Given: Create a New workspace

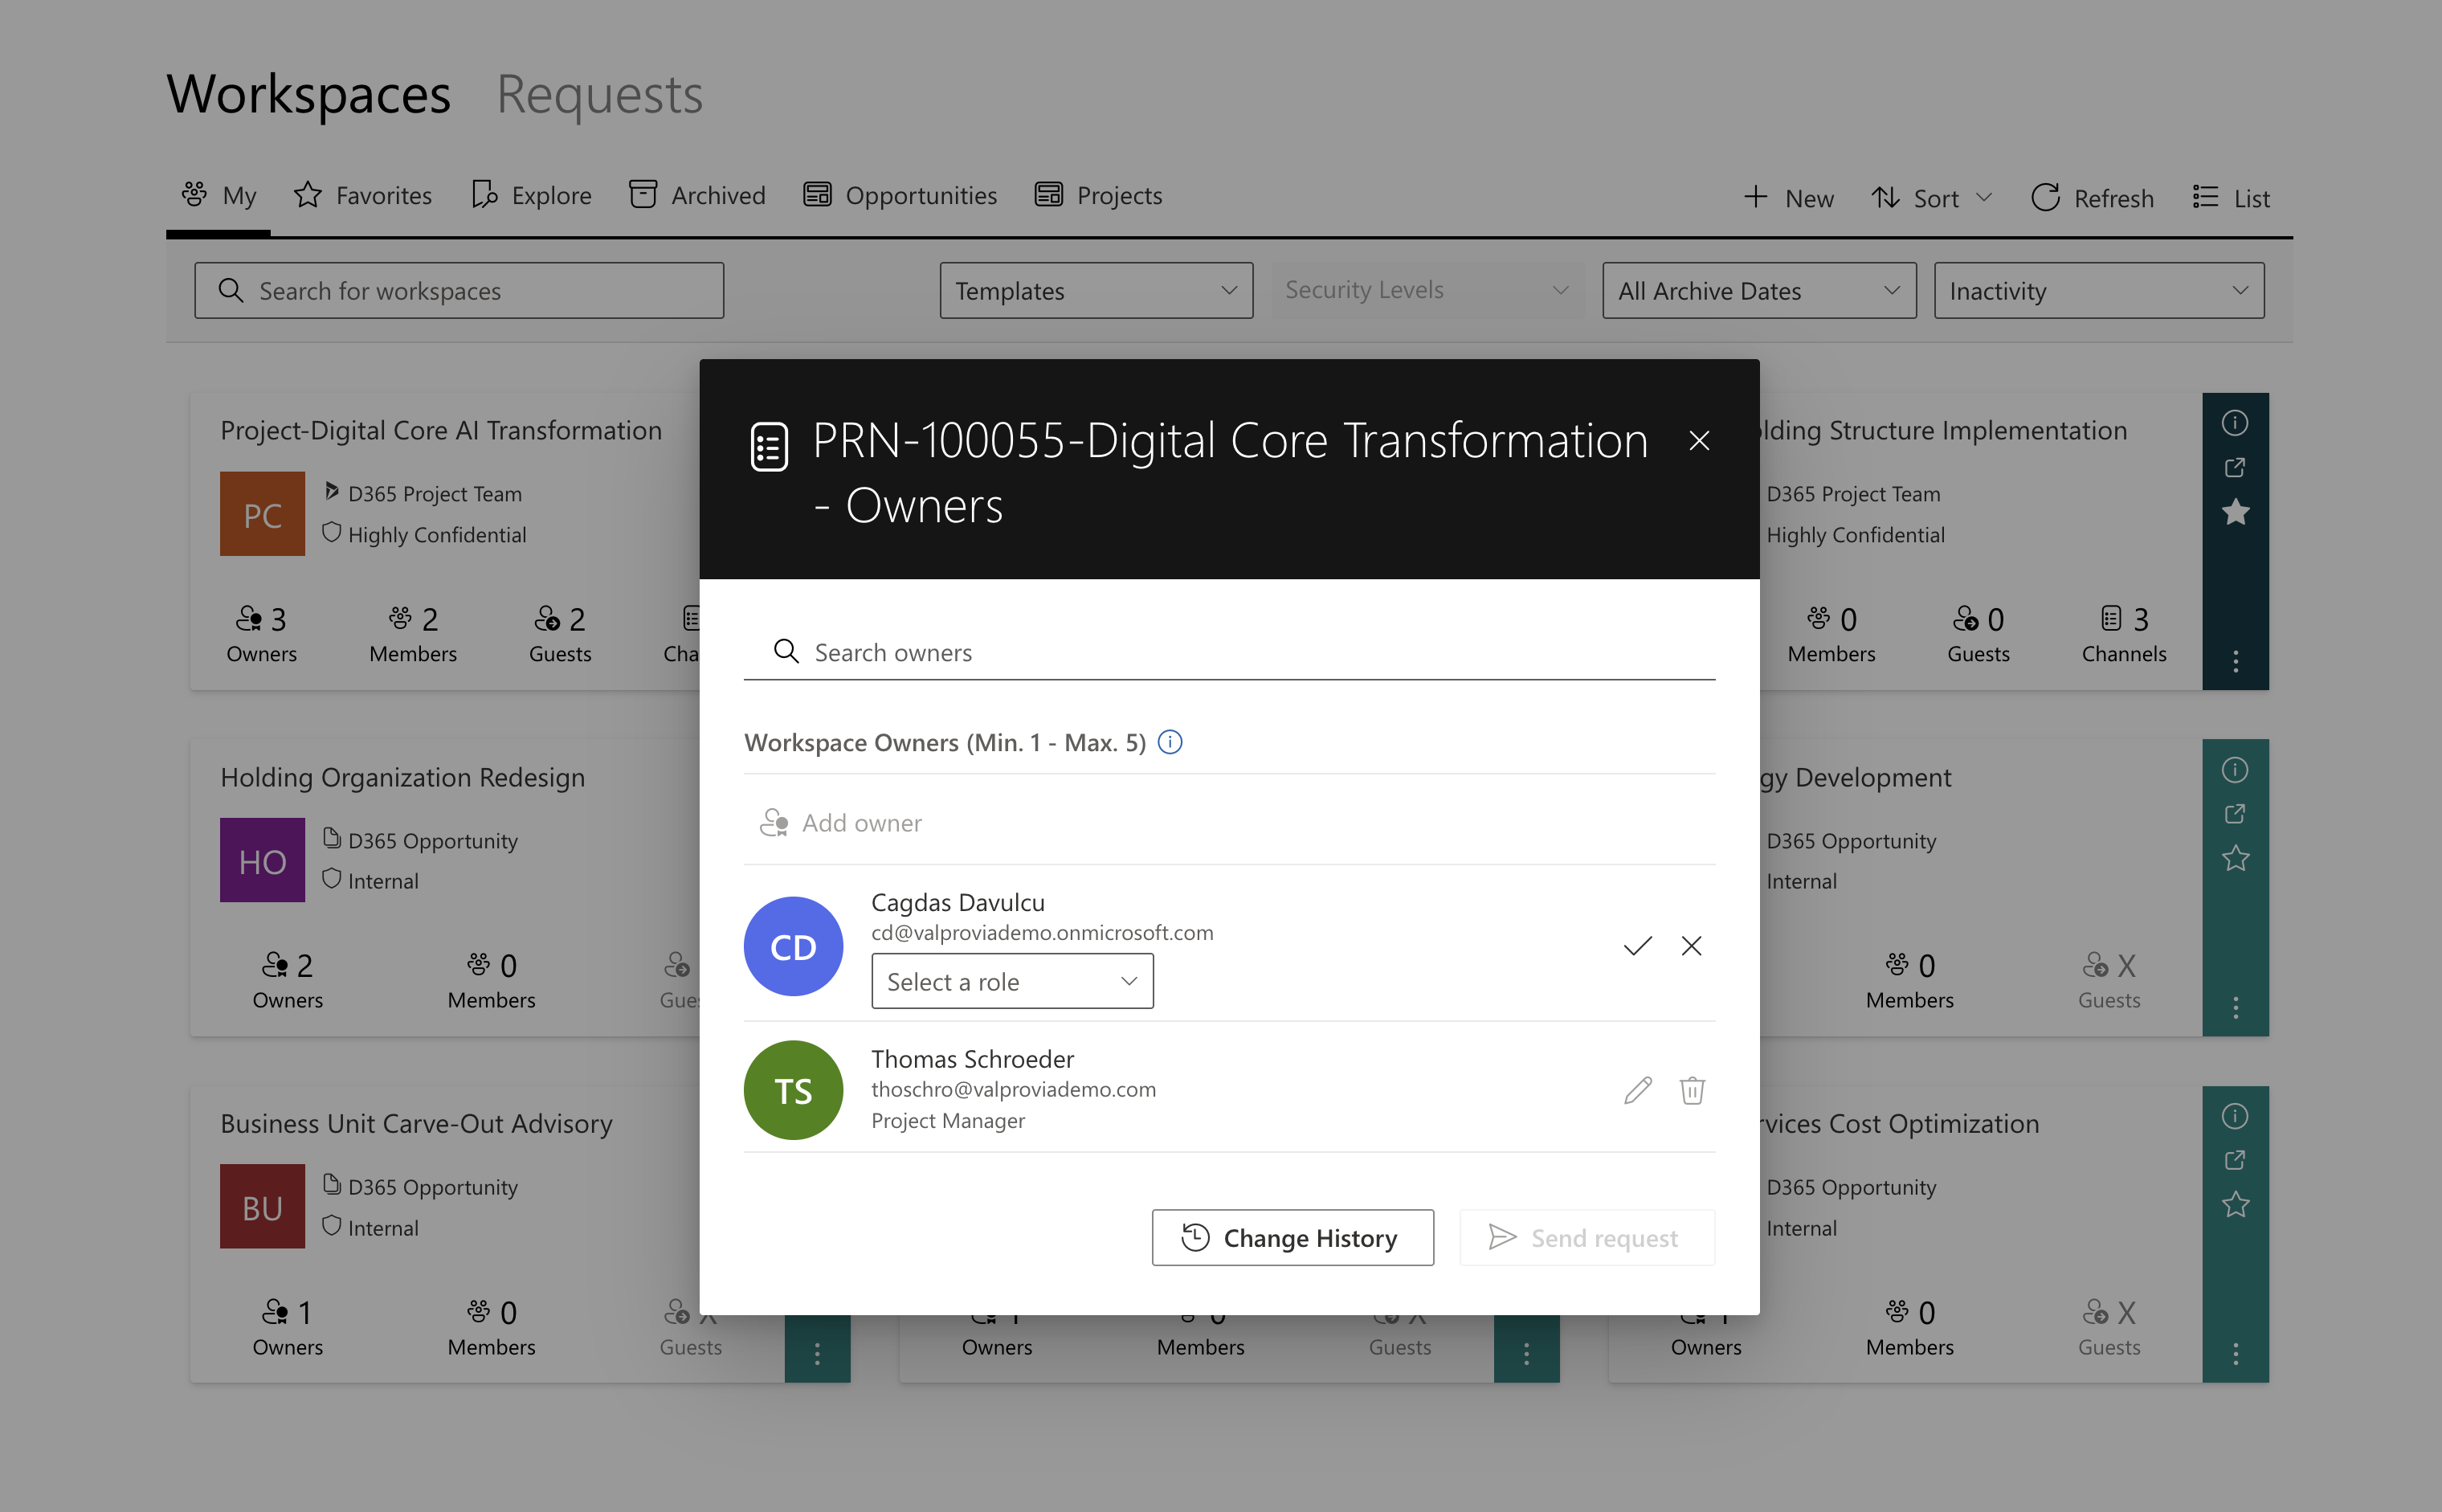Looking at the screenshot, I should click(1788, 197).
